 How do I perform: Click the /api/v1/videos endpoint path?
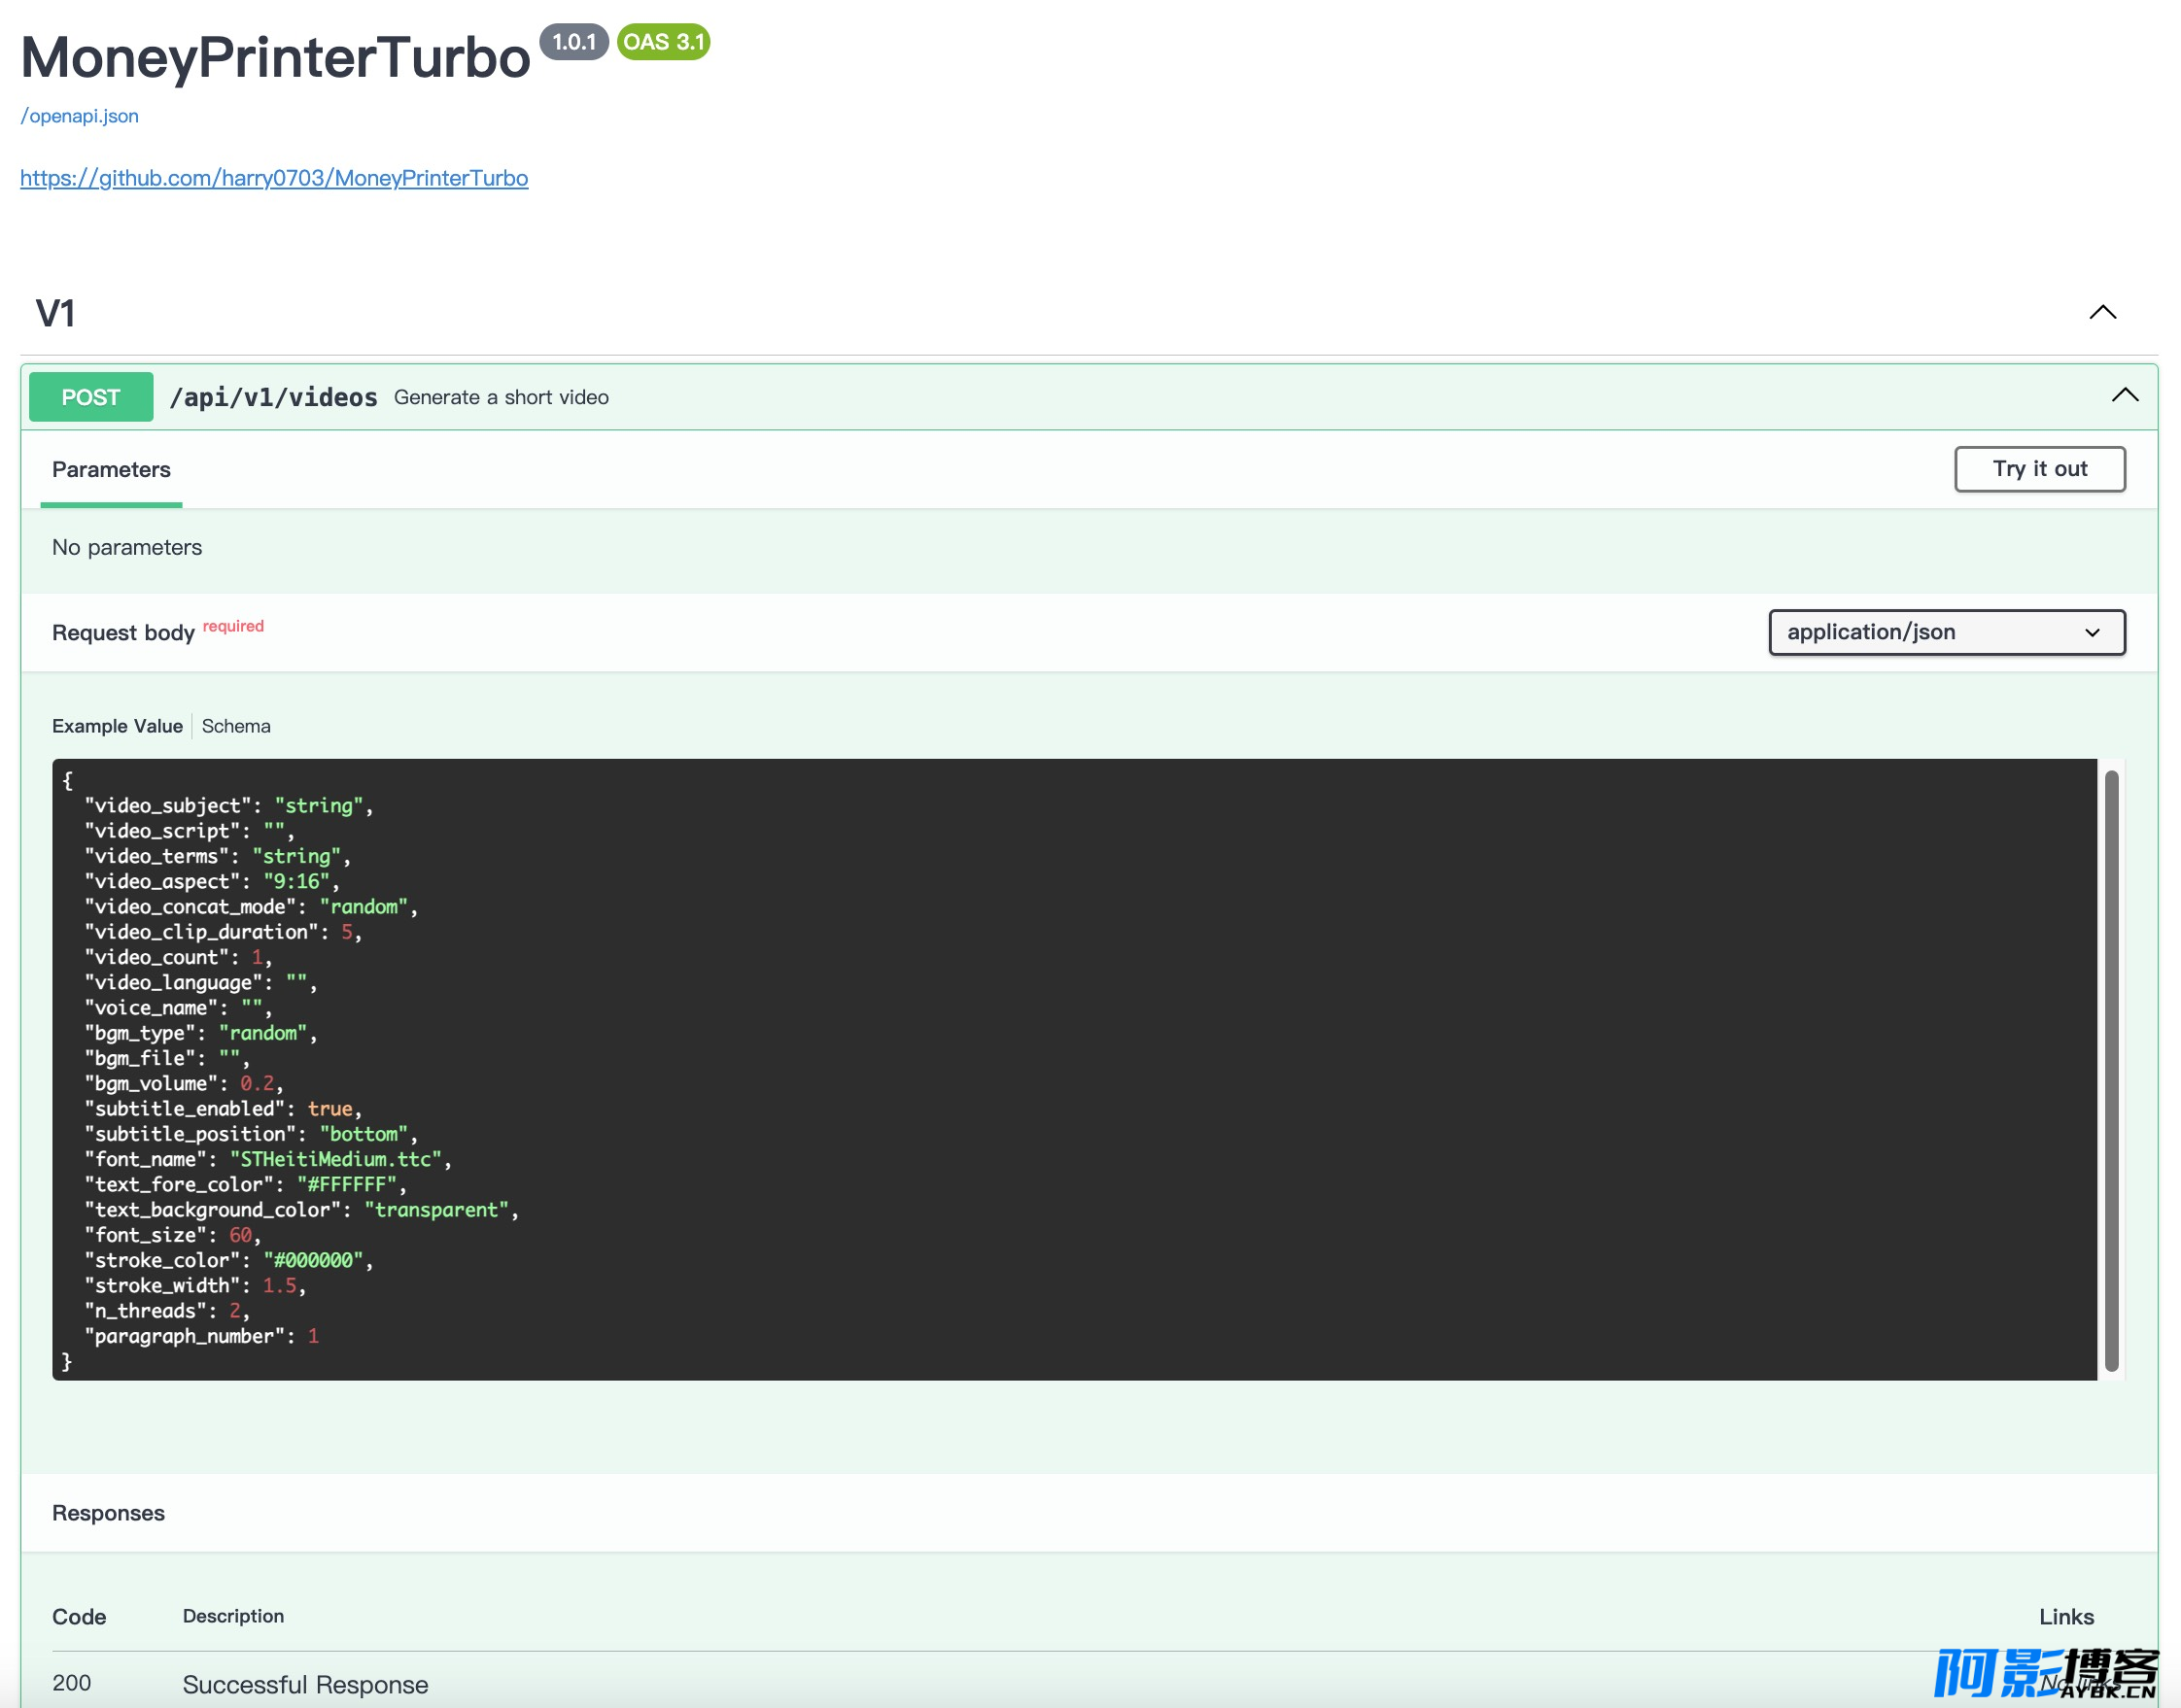273,397
